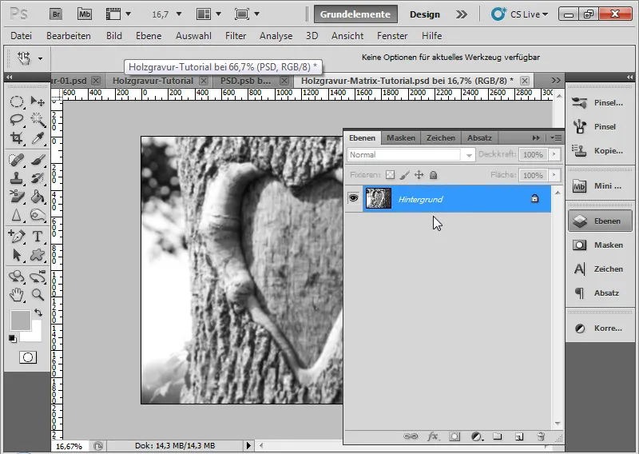Select the Move tool
The image size is (639, 454).
point(38,102)
